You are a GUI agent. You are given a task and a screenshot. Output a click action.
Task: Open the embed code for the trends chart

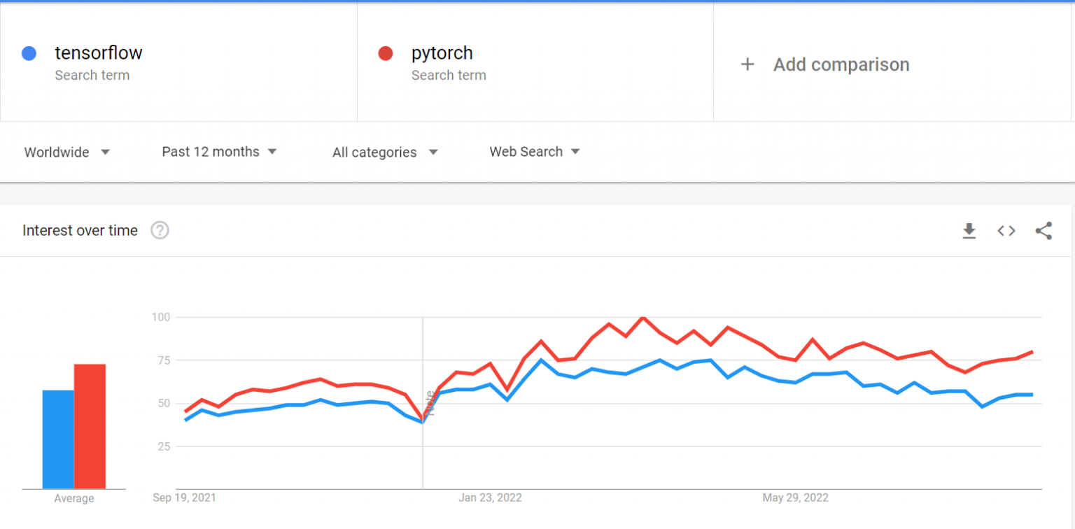[x=1006, y=230]
